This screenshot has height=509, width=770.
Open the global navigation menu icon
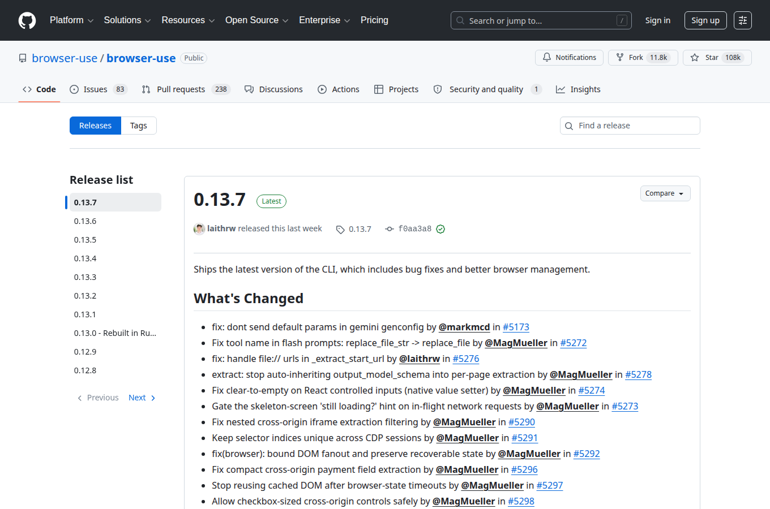click(x=743, y=20)
